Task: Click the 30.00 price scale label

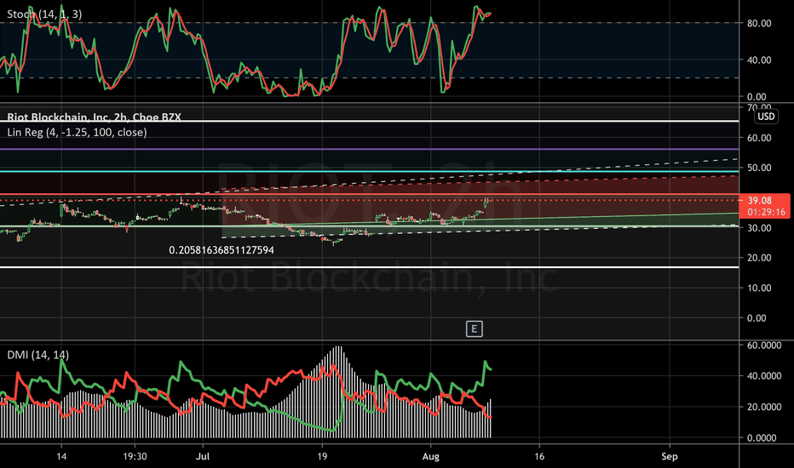Action: [x=759, y=228]
